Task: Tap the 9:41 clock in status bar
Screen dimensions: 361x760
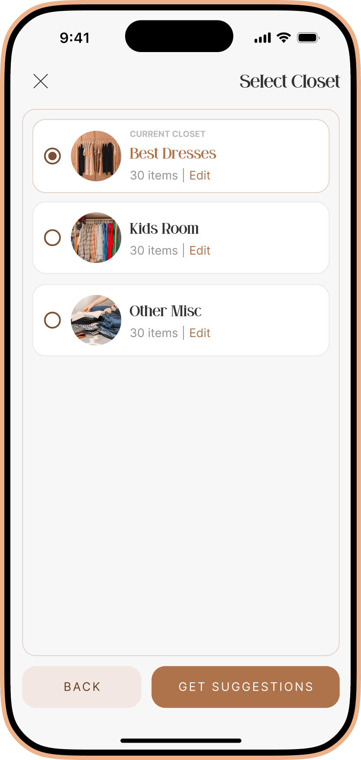Action: pyautogui.click(x=75, y=38)
